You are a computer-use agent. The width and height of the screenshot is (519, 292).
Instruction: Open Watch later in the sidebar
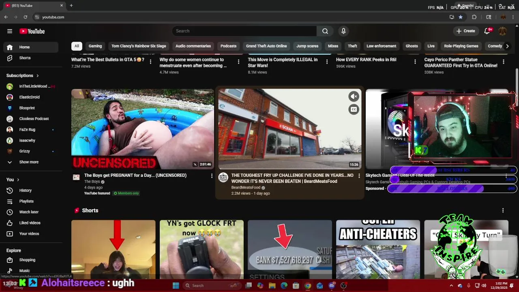coord(31,212)
